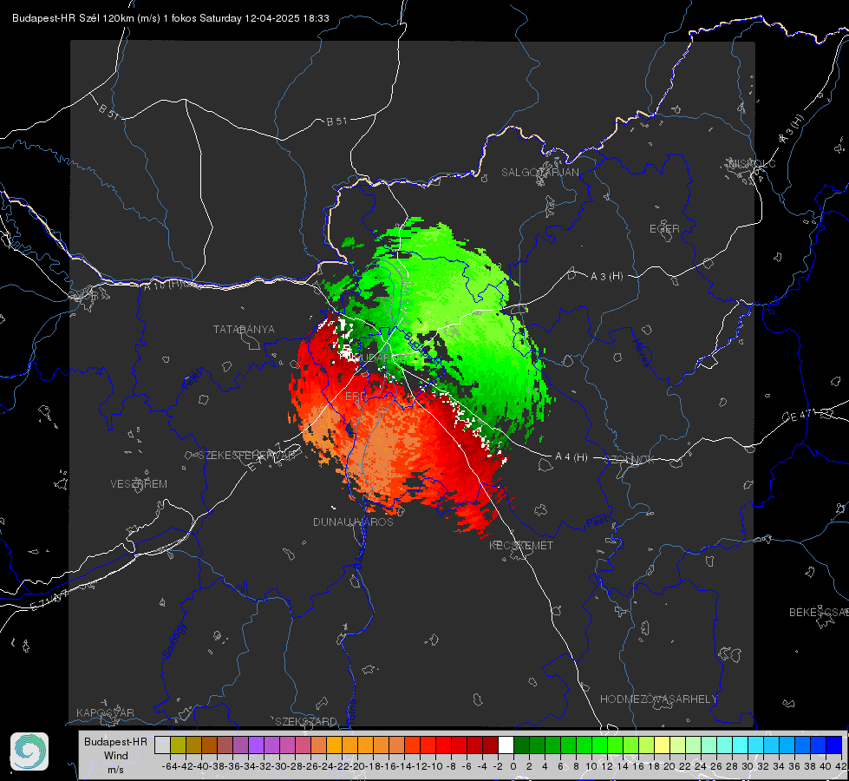Click the KECSKEMÉT city label
849x781 pixels.
[521, 546]
